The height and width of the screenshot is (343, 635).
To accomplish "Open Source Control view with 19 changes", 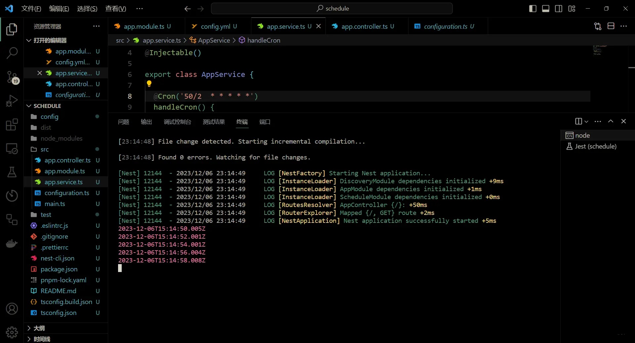I will coord(12,77).
